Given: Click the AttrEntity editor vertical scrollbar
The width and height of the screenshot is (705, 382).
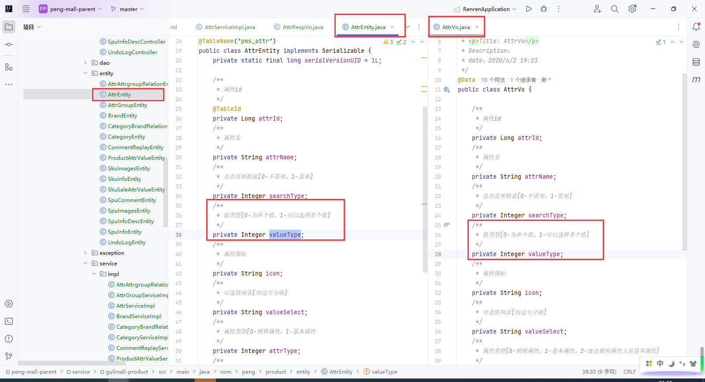Looking at the screenshot, I should (425, 189).
